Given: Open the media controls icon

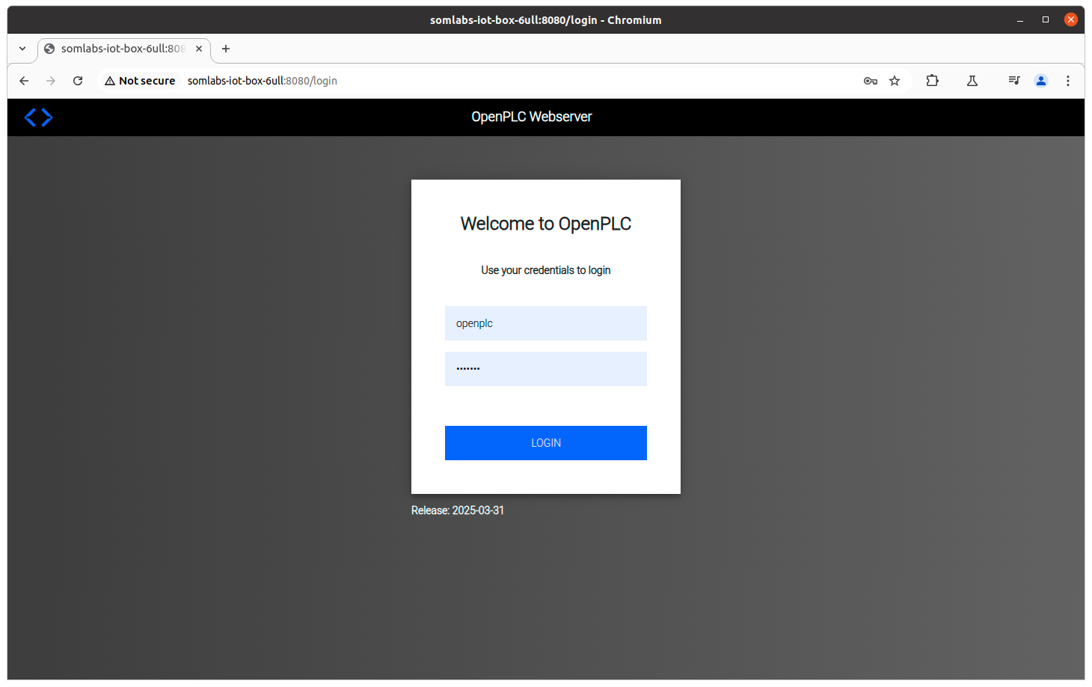Looking at the screenshot, I should tap(1013, 81).
